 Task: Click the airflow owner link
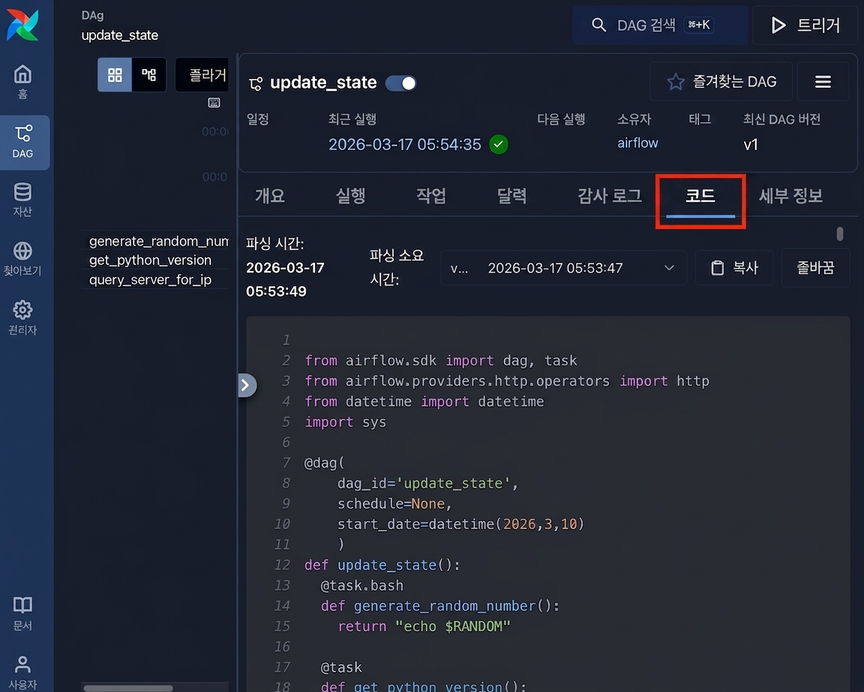point(637,143)
